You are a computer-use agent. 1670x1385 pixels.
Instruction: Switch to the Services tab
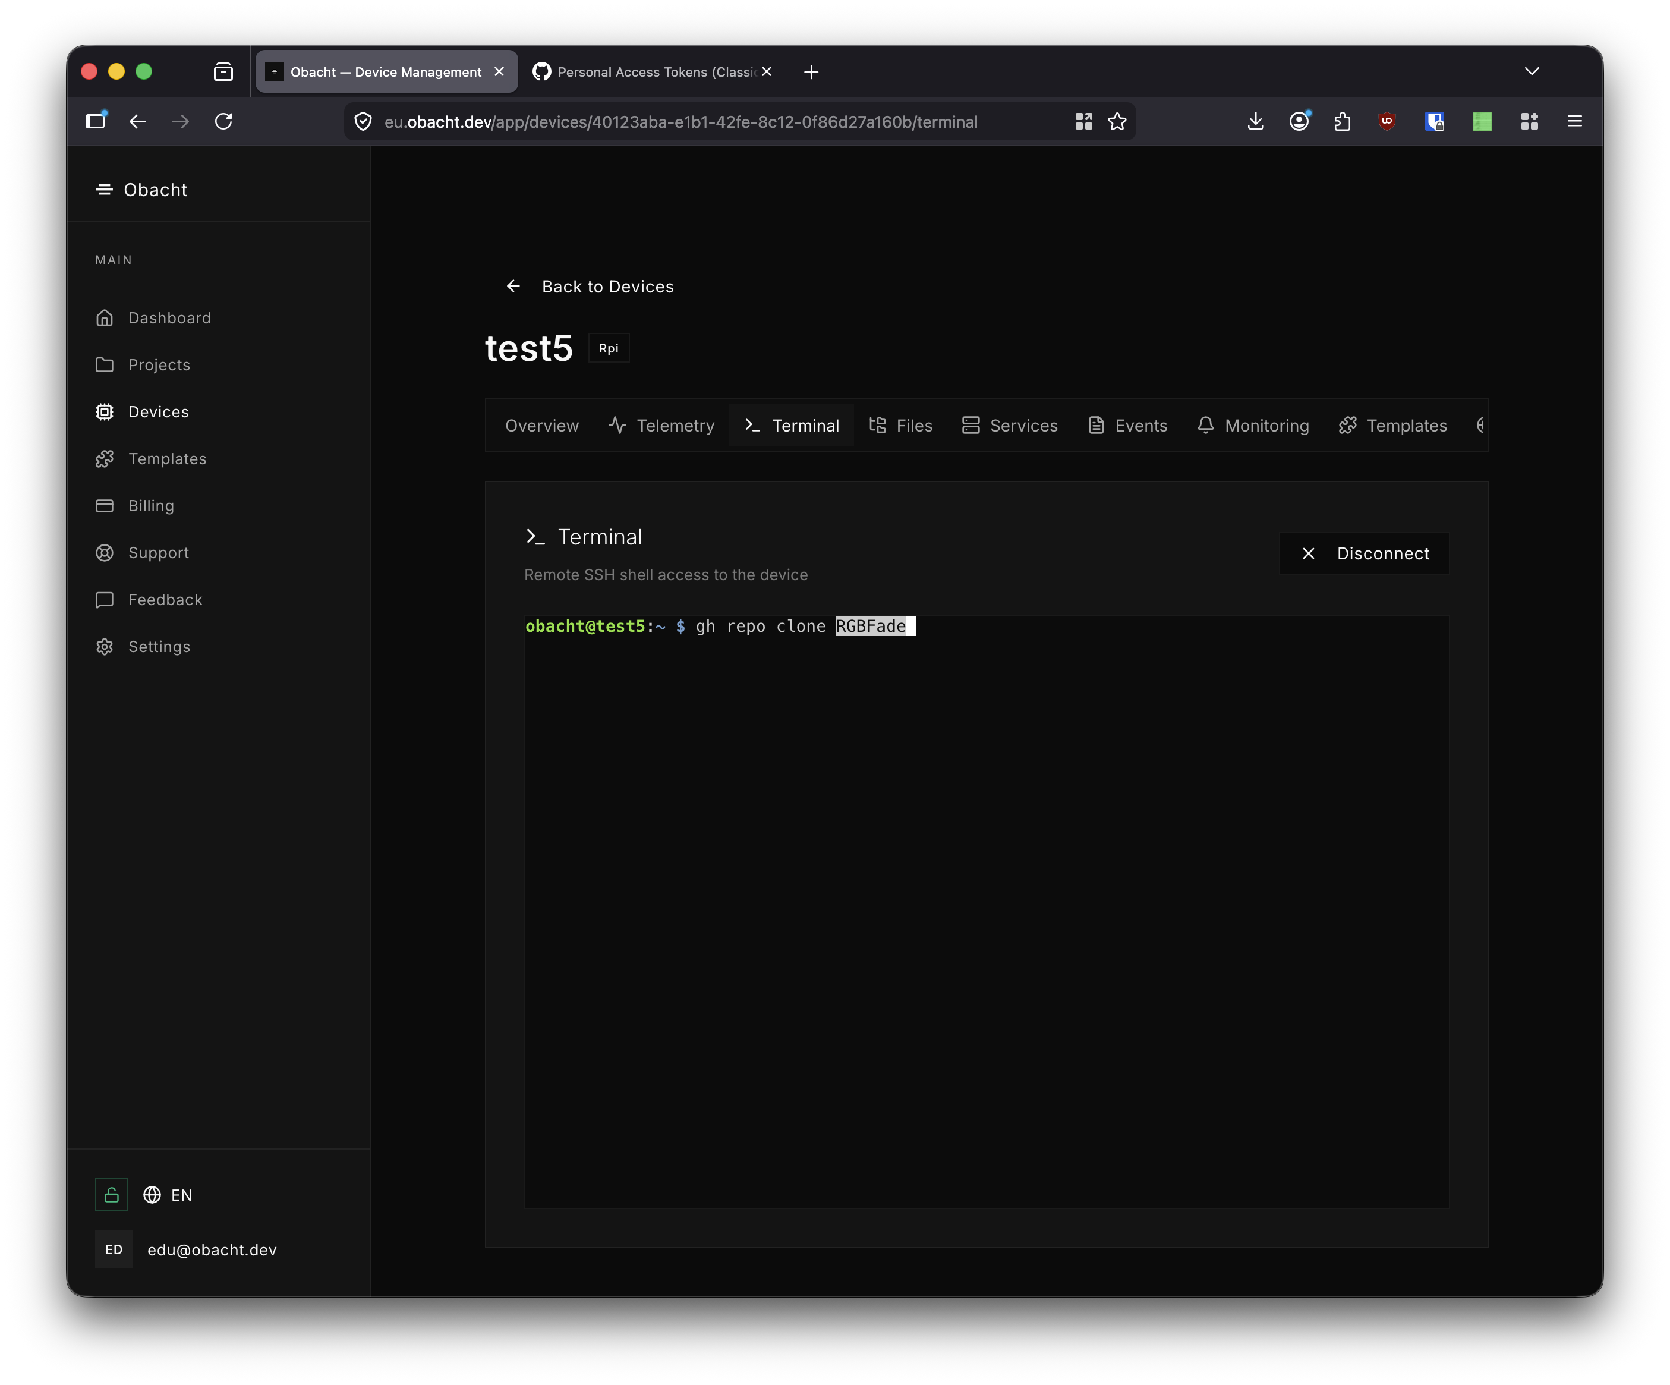pyautogui.click(x=1010, y=426)
